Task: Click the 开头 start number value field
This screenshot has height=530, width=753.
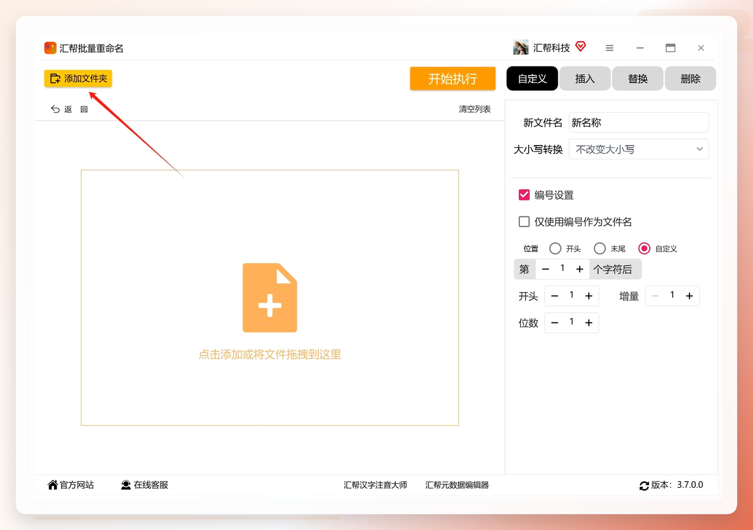Action: point(572,295)
